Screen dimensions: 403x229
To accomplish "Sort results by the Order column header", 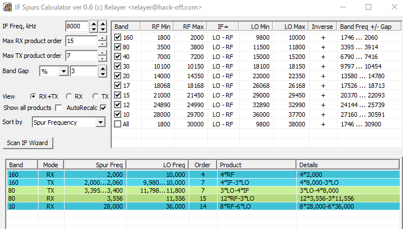I will [x=202, y=165].
